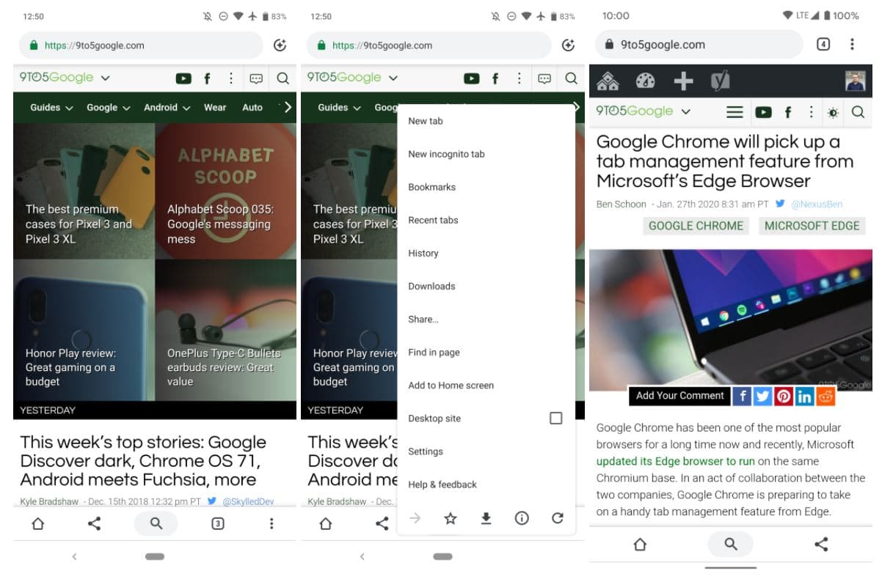Open tab switcher showing 3 tabs
The image size is (882, 579).
(x=218, y=524)
